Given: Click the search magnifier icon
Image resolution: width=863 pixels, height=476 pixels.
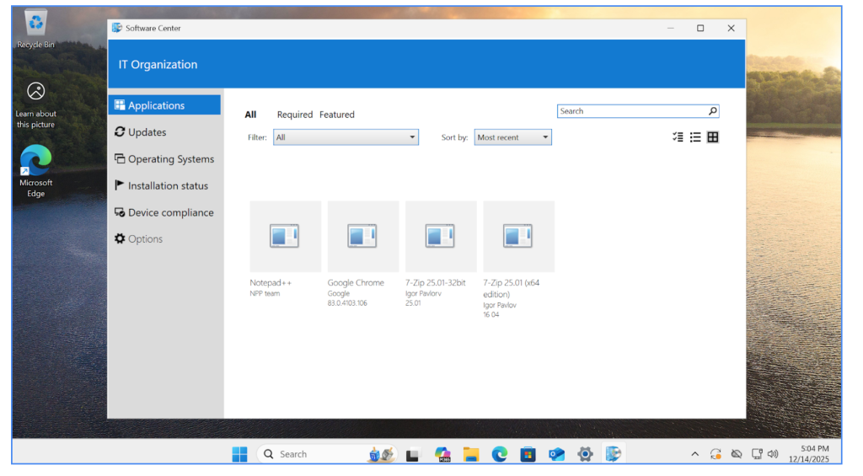Looking at the screenshot, I should pyautogui.click(x=712, y=111).
